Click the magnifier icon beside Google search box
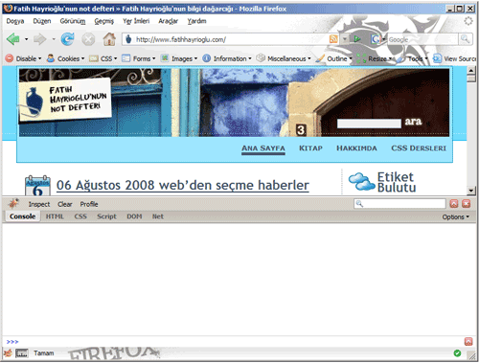The height and width of the screenshot is (363, 479). pyautogui.click(x=465, y=39)
